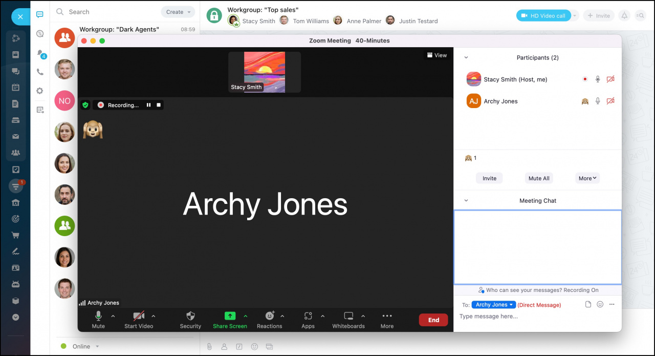Start Video in the Zoom toolbar
The image size is (655, 356).
point(139,320)
